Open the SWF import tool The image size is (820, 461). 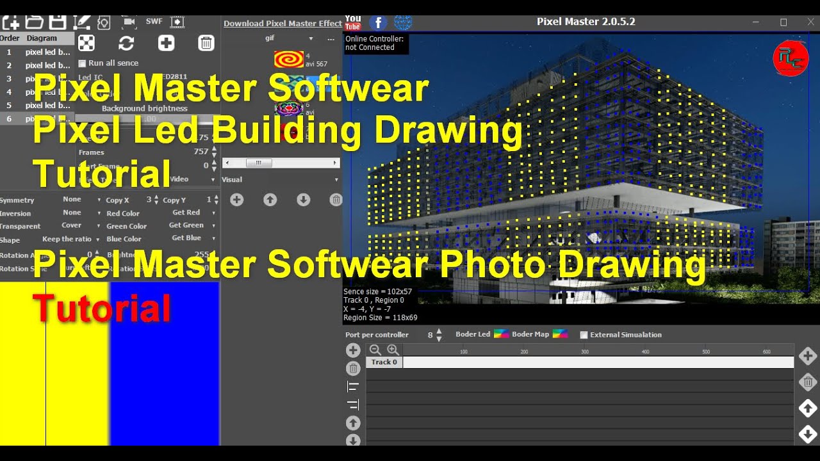click(154, 22)
